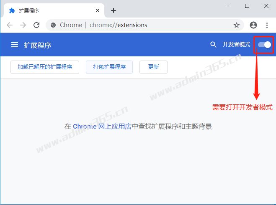Click the 加载已解压的扩展程序 button
This screenshot has width=276, height=205.
45,67
